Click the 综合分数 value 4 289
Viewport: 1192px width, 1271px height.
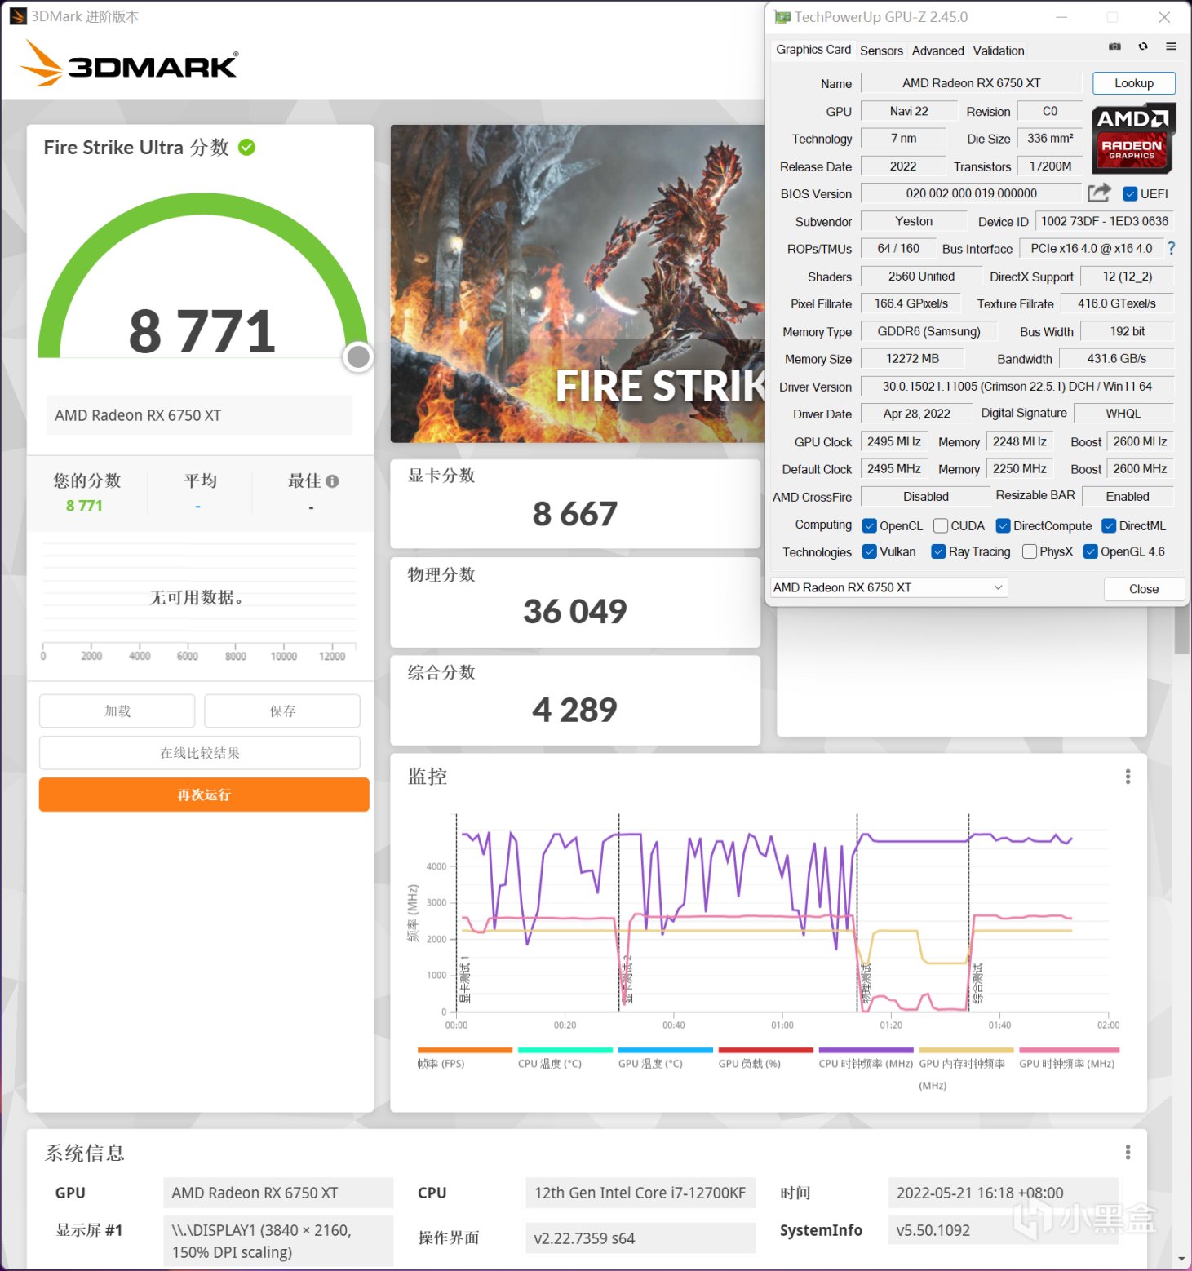click(x=574, y=710)
